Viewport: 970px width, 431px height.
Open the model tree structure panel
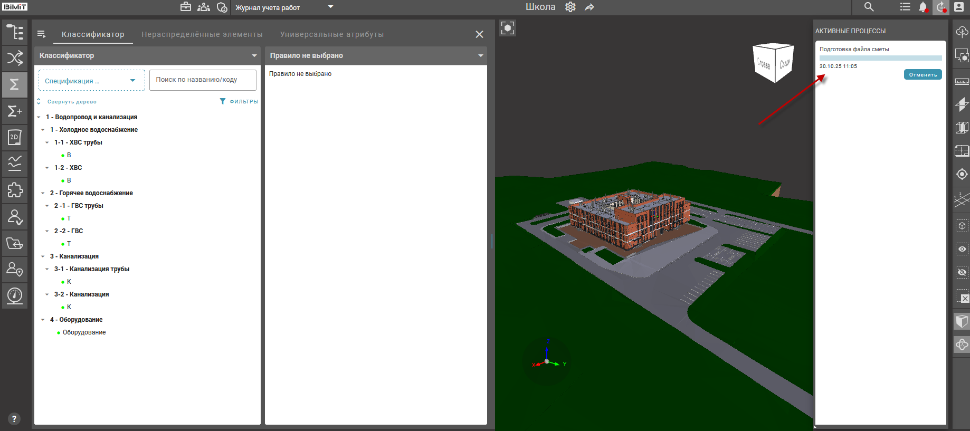pos(15,32)
